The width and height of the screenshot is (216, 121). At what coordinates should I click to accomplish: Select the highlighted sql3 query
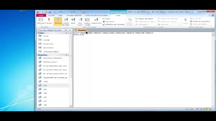point(53,85)
